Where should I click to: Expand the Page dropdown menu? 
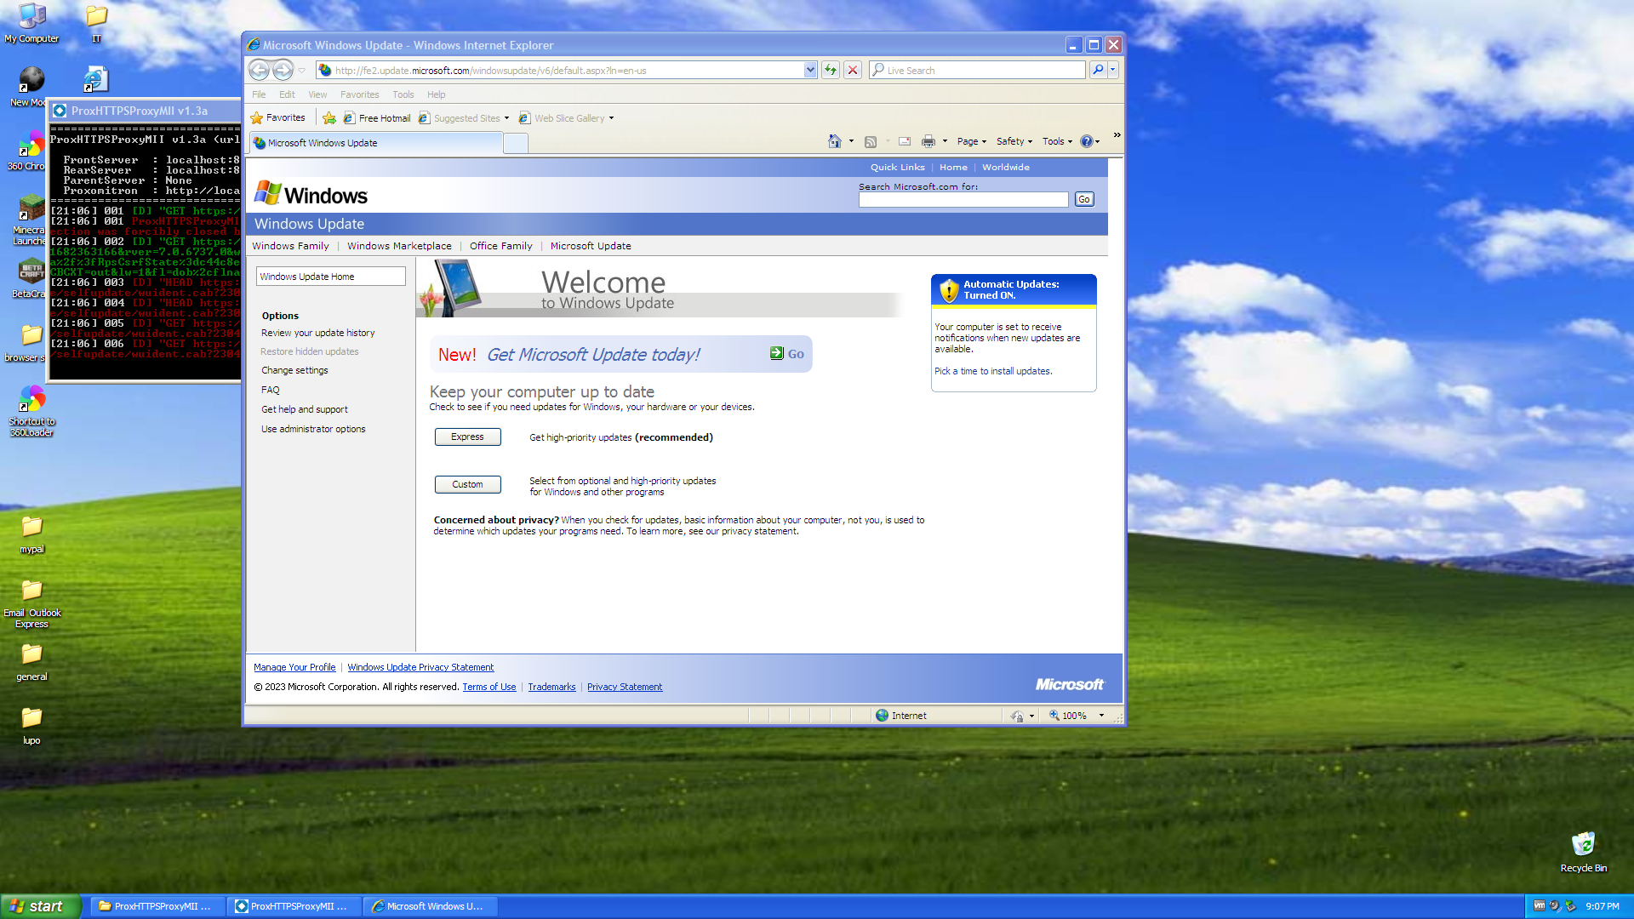971,142
